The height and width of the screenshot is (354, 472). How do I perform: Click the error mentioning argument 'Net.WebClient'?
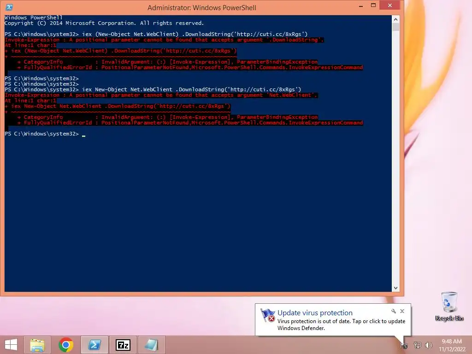161,95
